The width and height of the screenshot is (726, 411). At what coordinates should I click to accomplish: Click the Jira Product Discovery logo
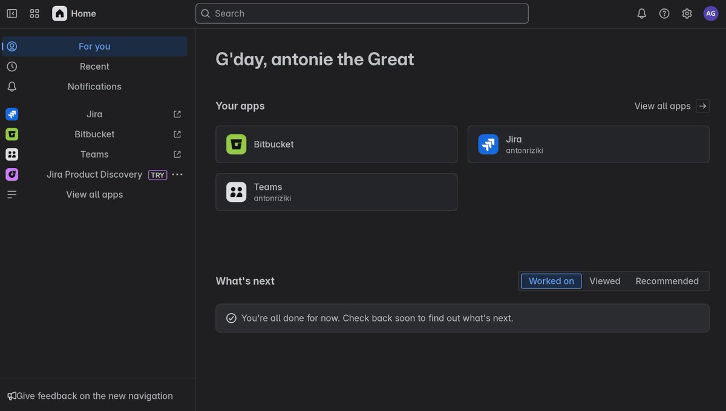(12, 174)
